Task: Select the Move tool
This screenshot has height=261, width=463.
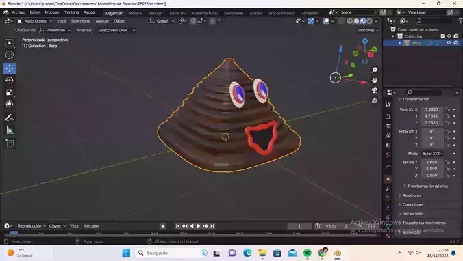Action: pyautogui.click(x=10, y=68)
